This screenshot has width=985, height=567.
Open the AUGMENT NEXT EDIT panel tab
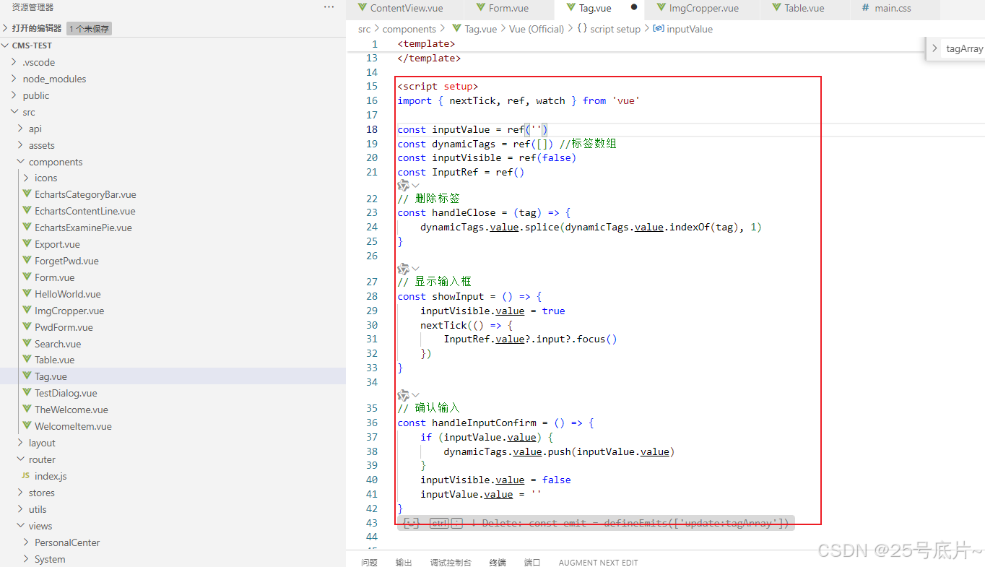(x=598, y=562)
